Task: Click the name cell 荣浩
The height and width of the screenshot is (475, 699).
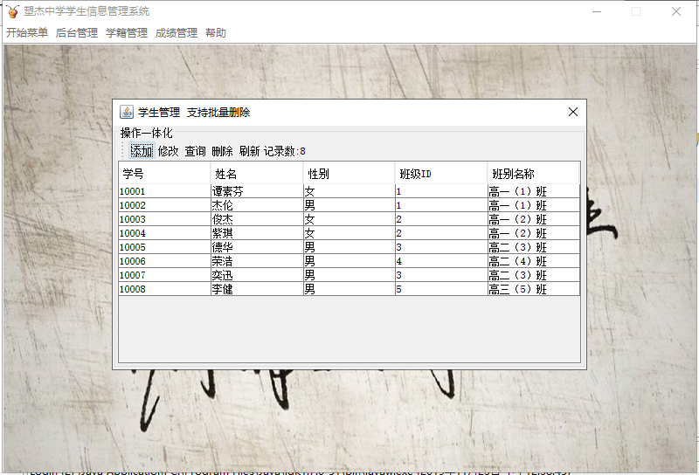Action: click(x=257, y=261)
